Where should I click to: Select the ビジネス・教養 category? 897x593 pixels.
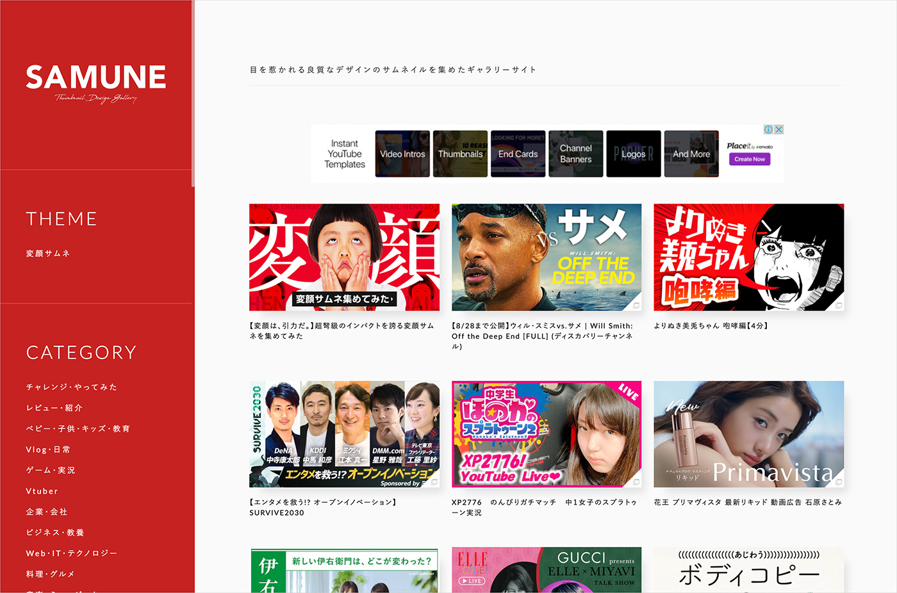pyautogui.click(x=55, y=532)
